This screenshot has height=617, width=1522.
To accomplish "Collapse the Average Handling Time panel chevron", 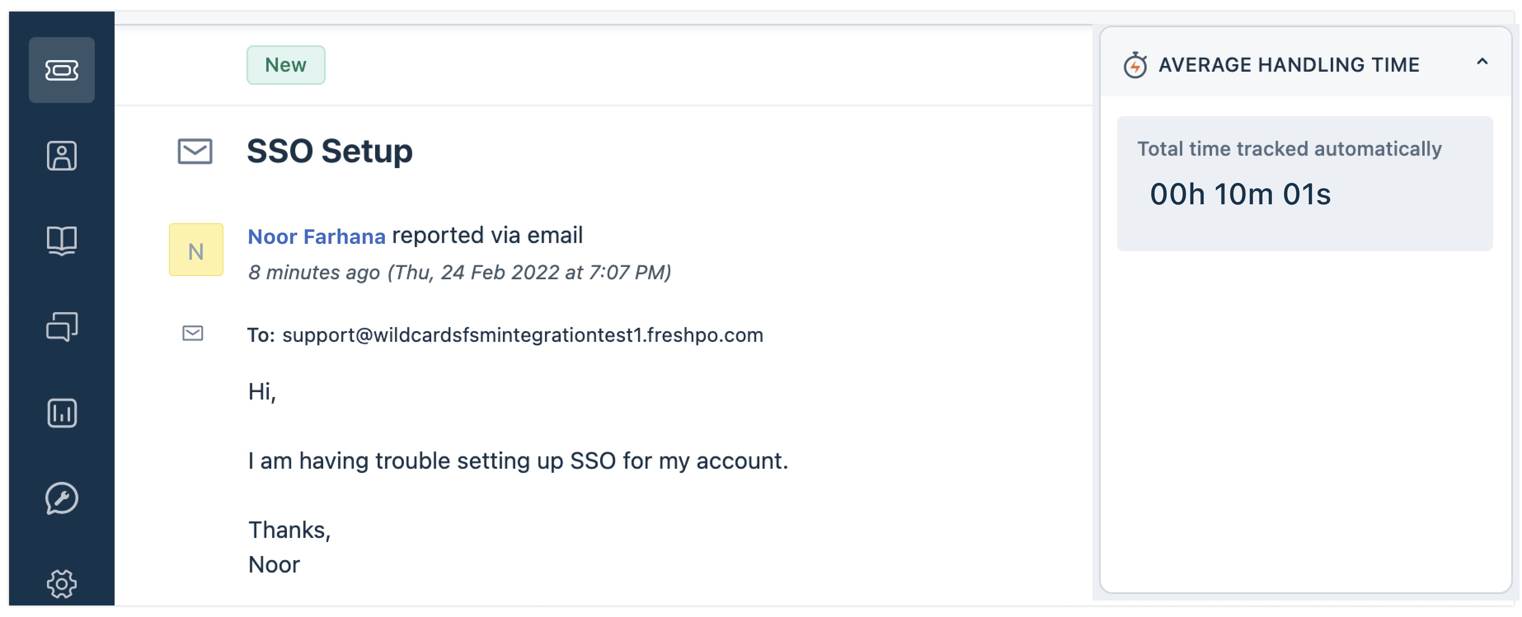I will pyautogui.click(x=1482, y=61).
